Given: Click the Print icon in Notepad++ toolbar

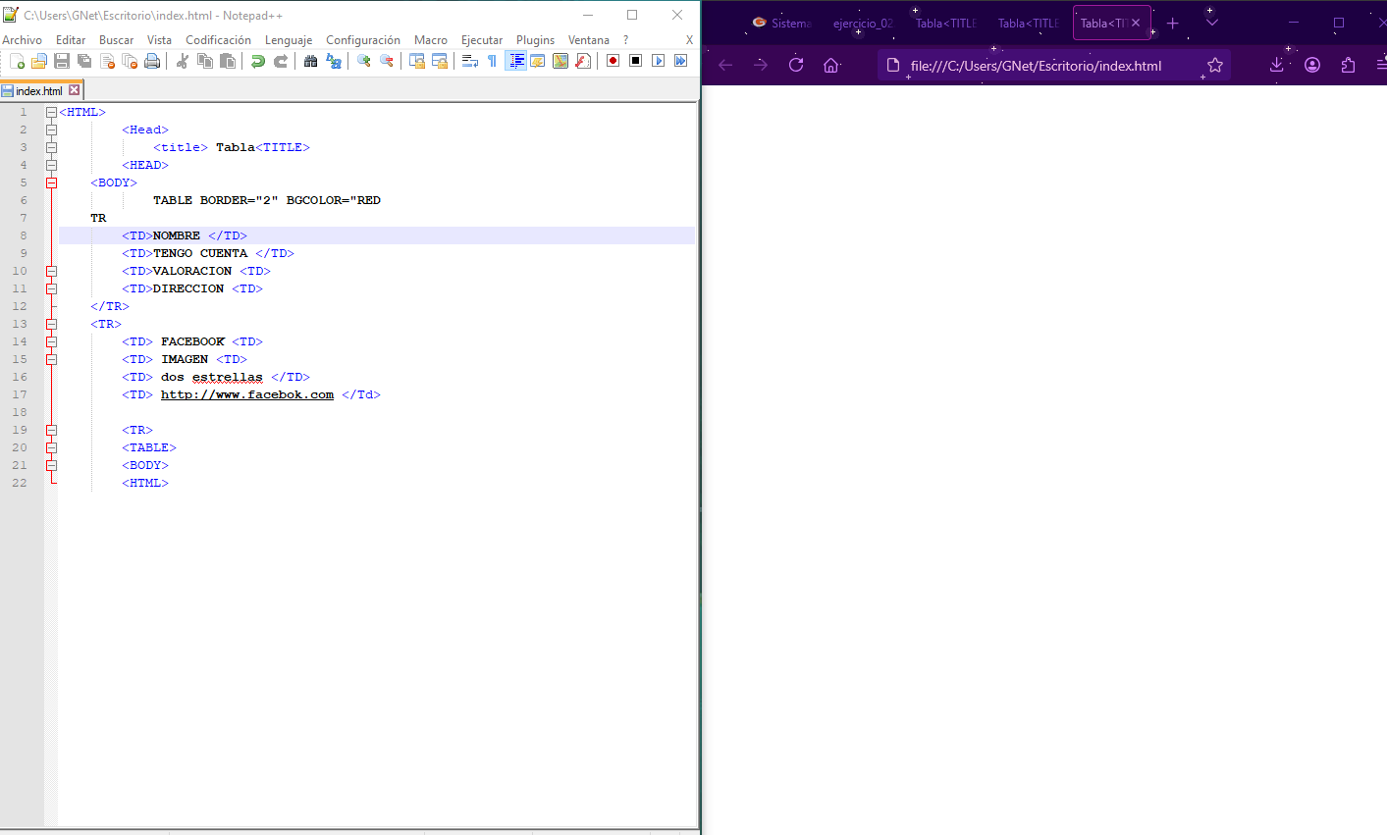Looking at the screenshot, I should pos(152,61).
